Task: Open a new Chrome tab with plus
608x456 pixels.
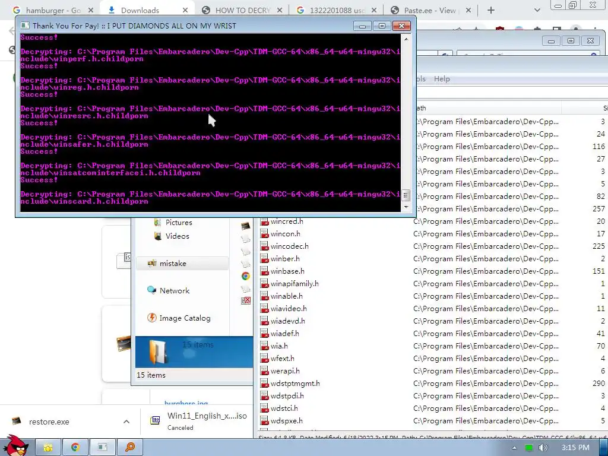Action: [x=490, y=11]
